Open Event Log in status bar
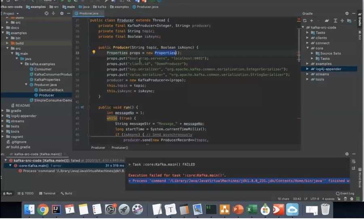 (345, 193)
